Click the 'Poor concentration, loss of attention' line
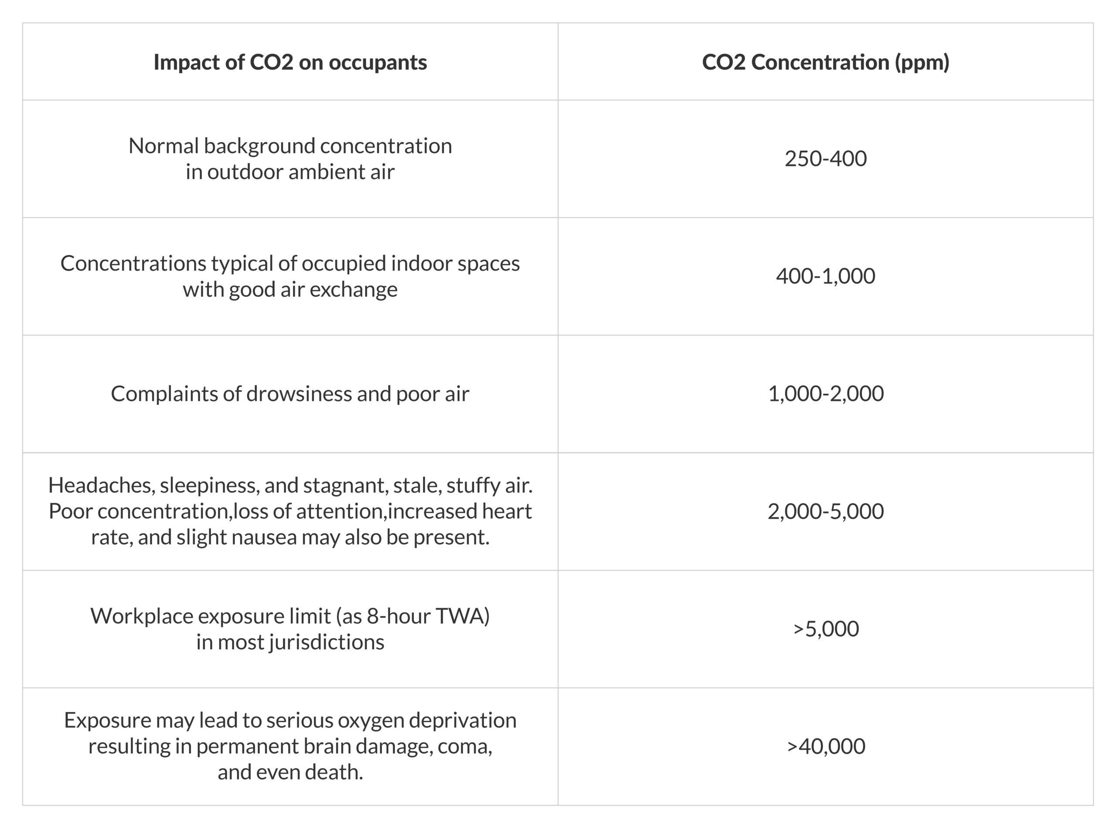The width and height of the screenshot is (1116, 829). (x=290, y=511)
